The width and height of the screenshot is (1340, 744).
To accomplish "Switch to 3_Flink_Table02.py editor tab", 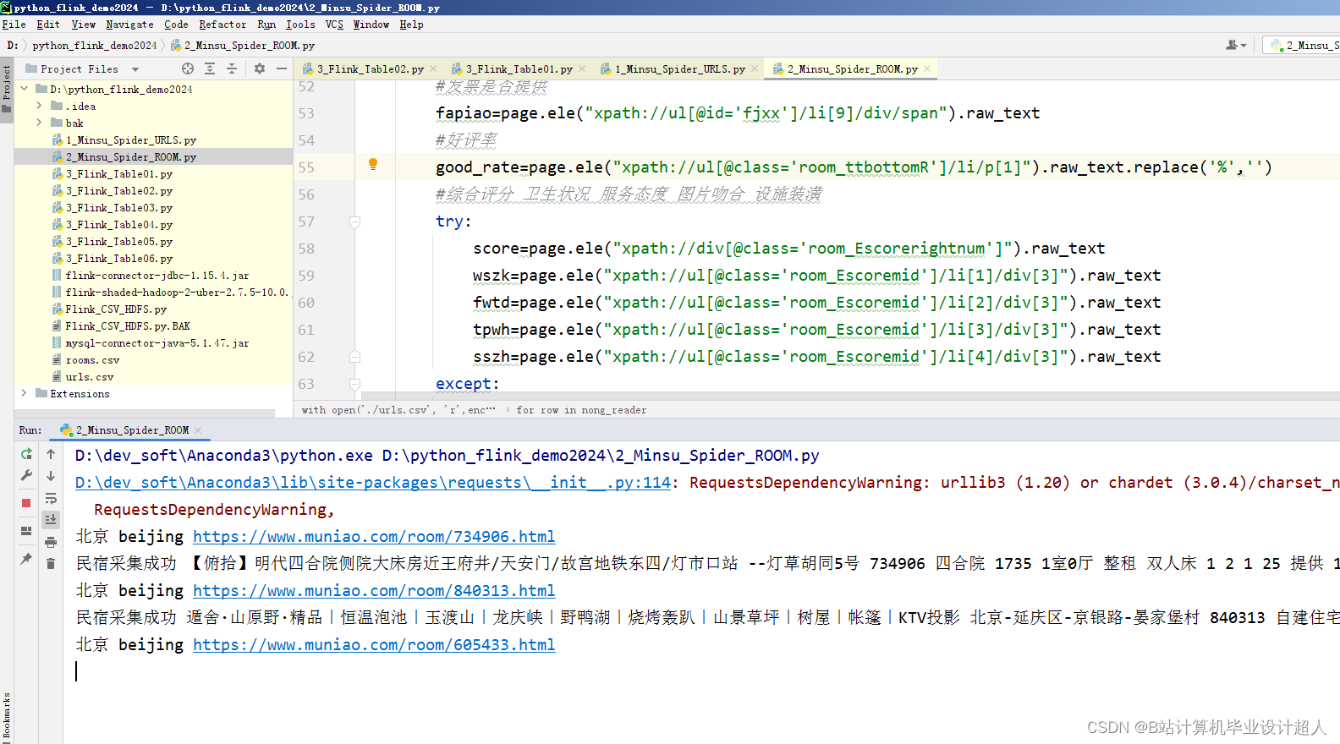I will (370, 69).
